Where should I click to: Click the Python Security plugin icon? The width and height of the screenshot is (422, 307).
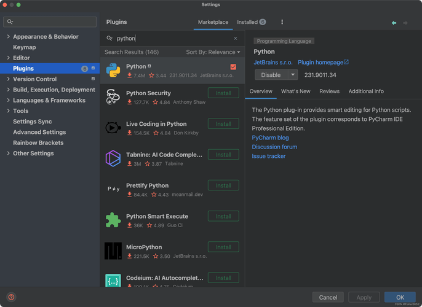point(113,97)
